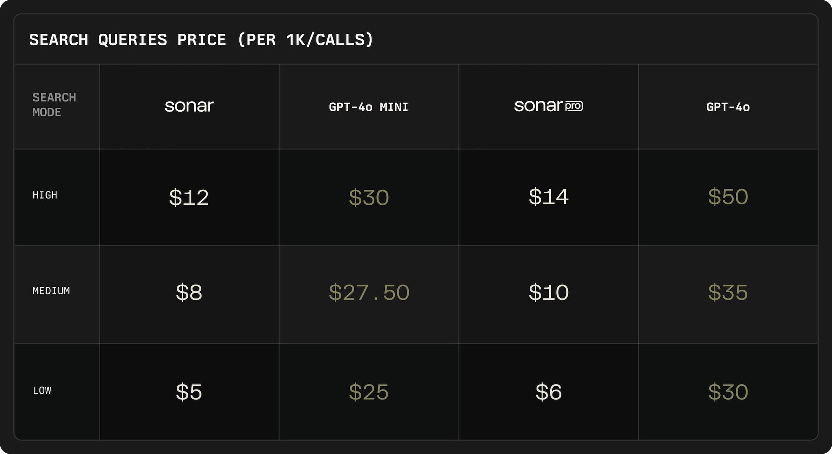Click the $8 sonar medium price
Viewport: 832px width, 454px height.
(189, 292)
